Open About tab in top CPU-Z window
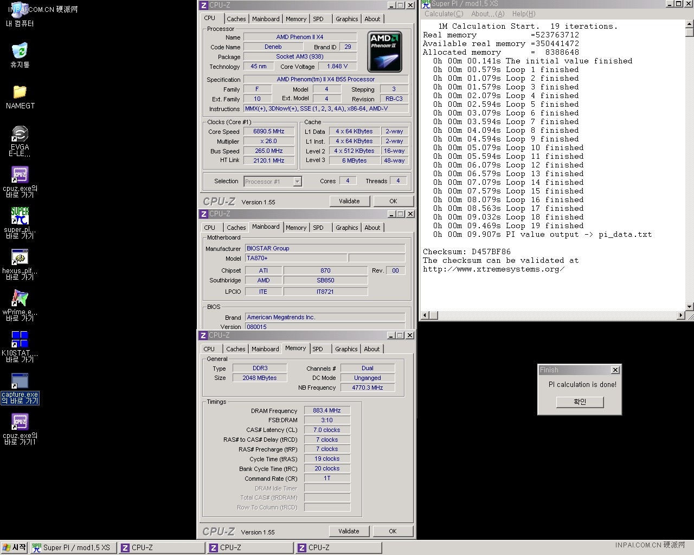This screenshot has height=555, width=694. [372, 19]
